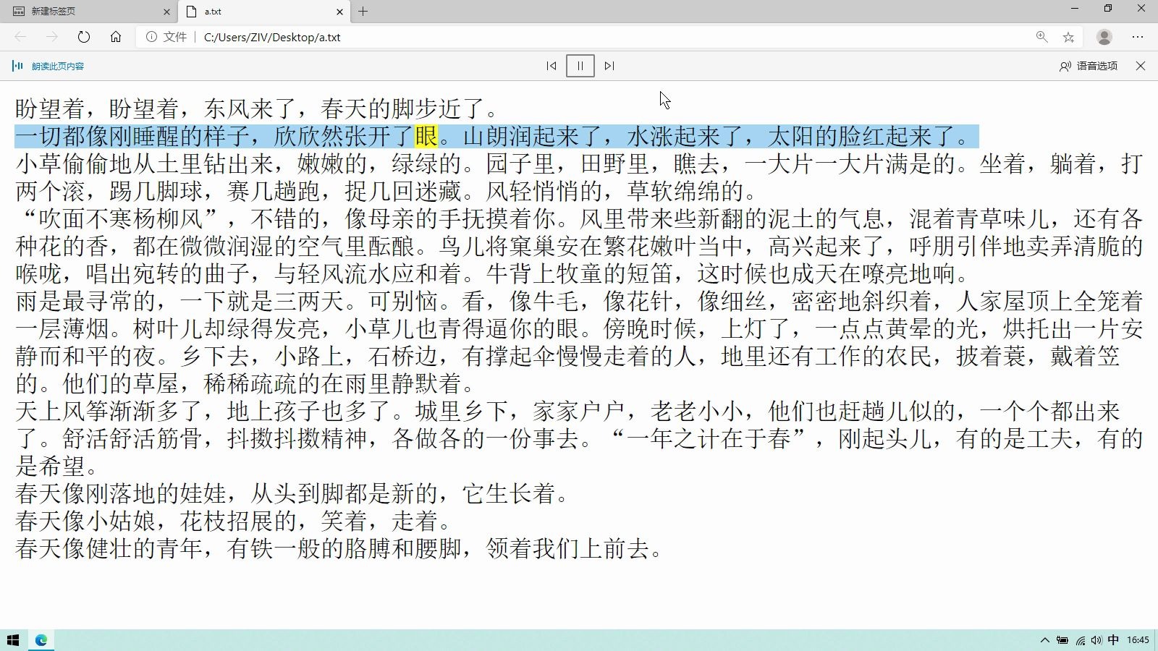Open the browser home page
Screen dimensions: 1158x651
click(116, 37)
